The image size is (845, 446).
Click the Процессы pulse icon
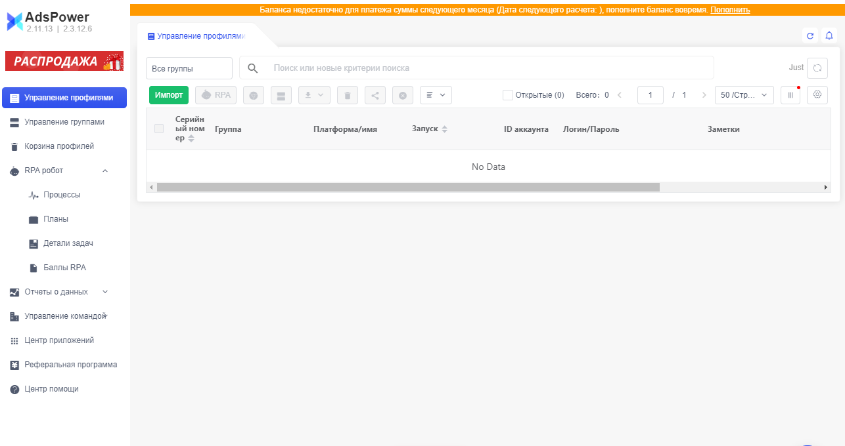pos(34,195)
